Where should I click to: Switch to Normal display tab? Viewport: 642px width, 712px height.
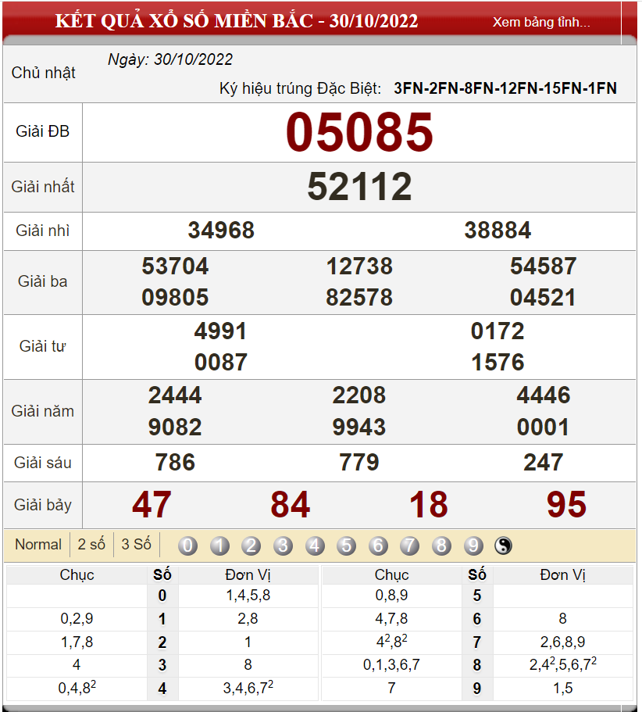tap(38, 544)
